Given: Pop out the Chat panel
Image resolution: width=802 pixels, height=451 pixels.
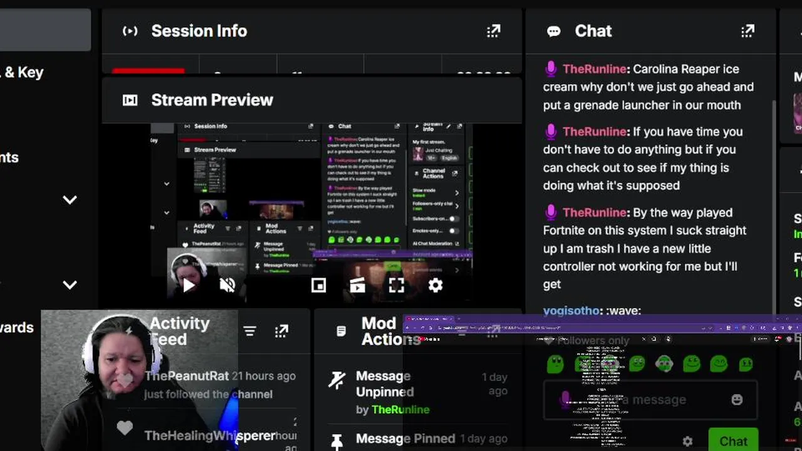Looking at the screenshot, I should click(747, 31).
